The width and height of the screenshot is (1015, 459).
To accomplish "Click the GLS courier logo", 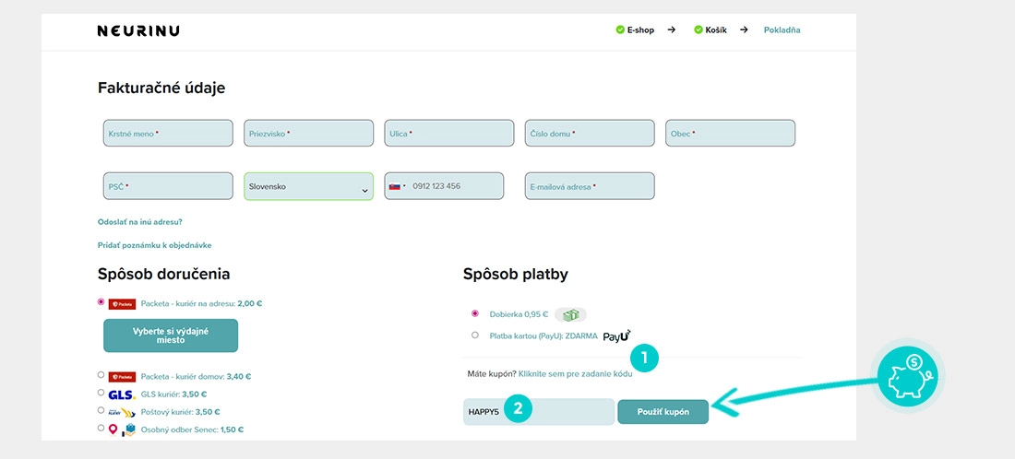I will (x=122, y=394).
